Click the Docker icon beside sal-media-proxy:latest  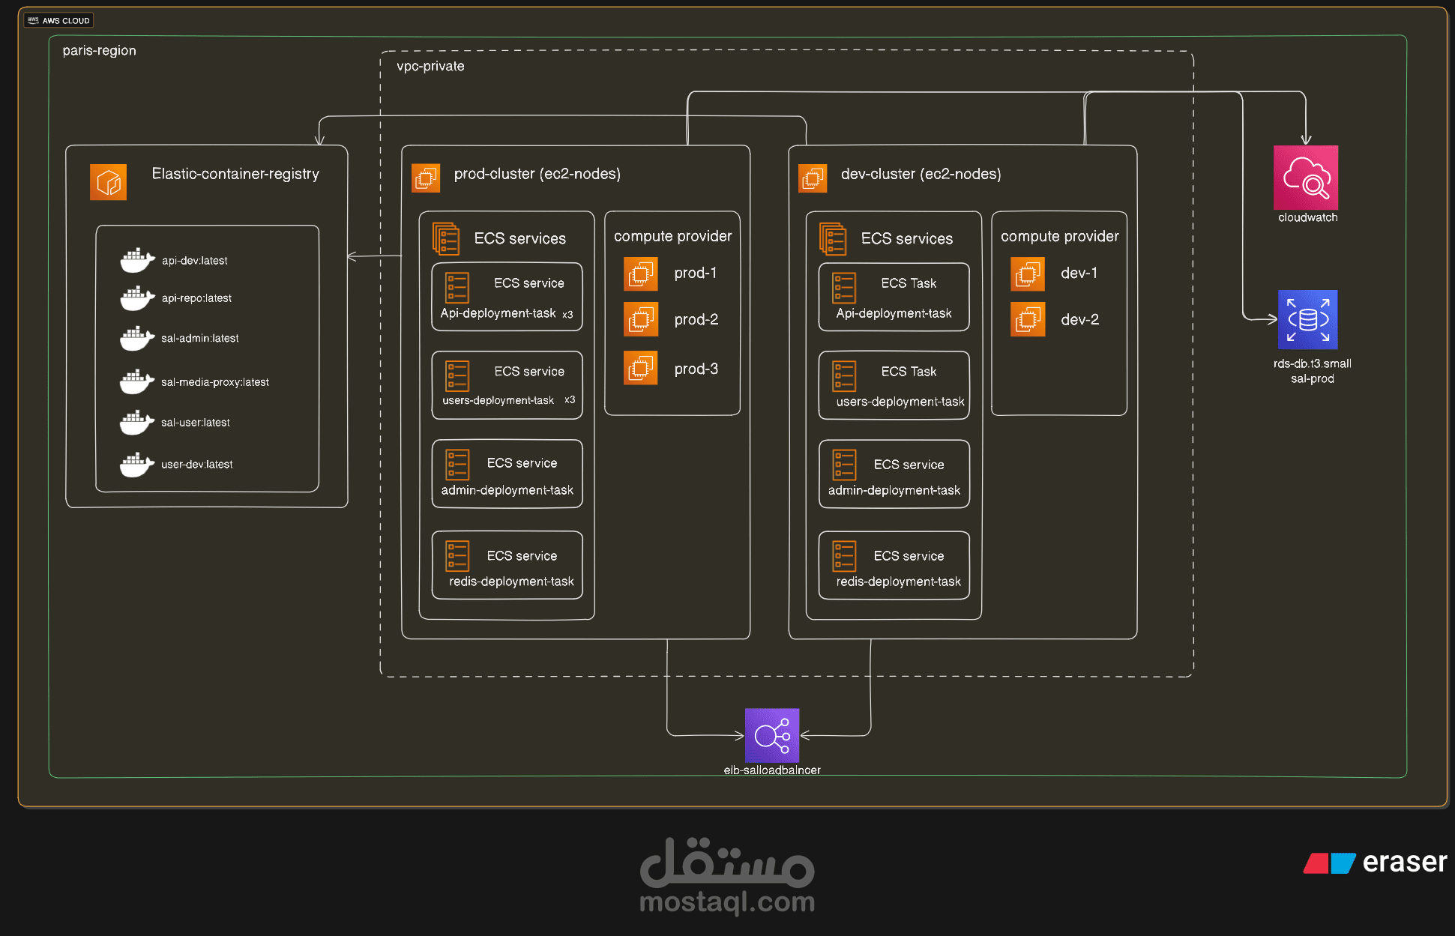[136, 381]
